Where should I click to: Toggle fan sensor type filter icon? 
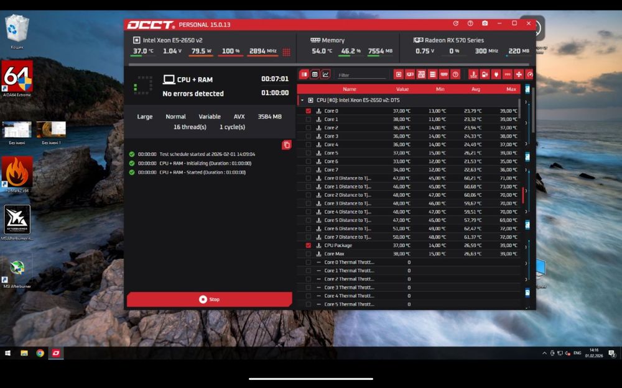pos(519,74)
